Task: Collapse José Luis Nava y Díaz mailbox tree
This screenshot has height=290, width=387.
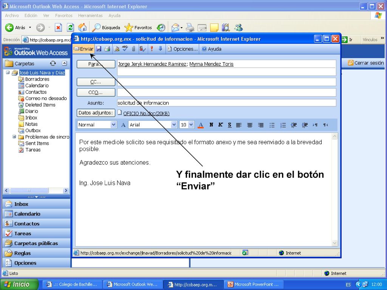Action: pos(8,72)
